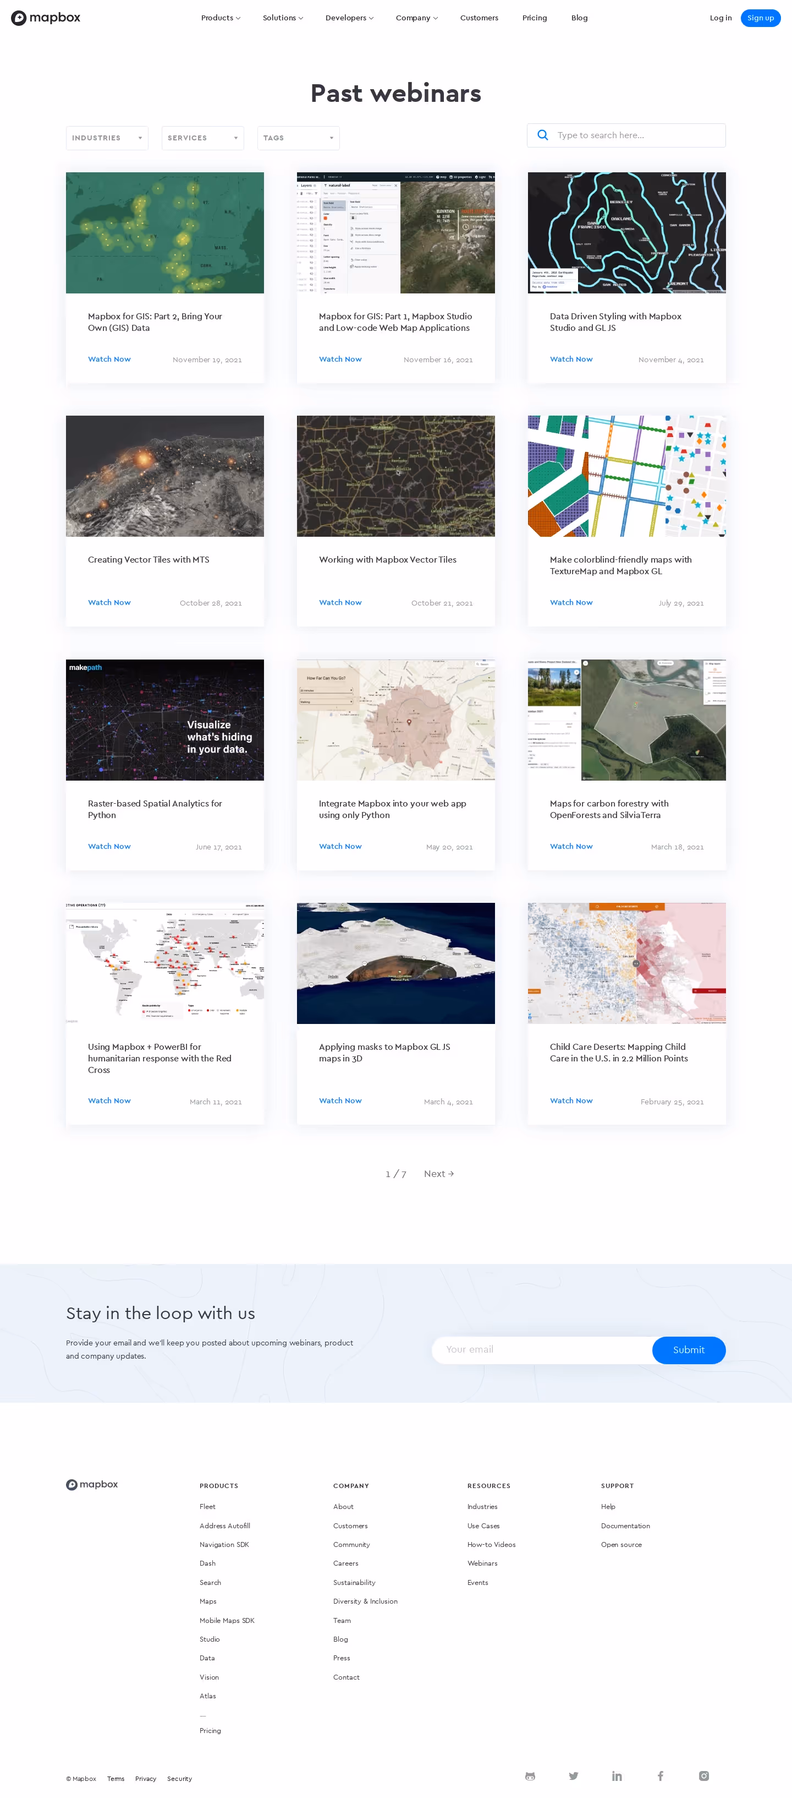Open the Developers menu in the header
Image resolution: width=792 pixels, height=1798 pixels.
349,18
